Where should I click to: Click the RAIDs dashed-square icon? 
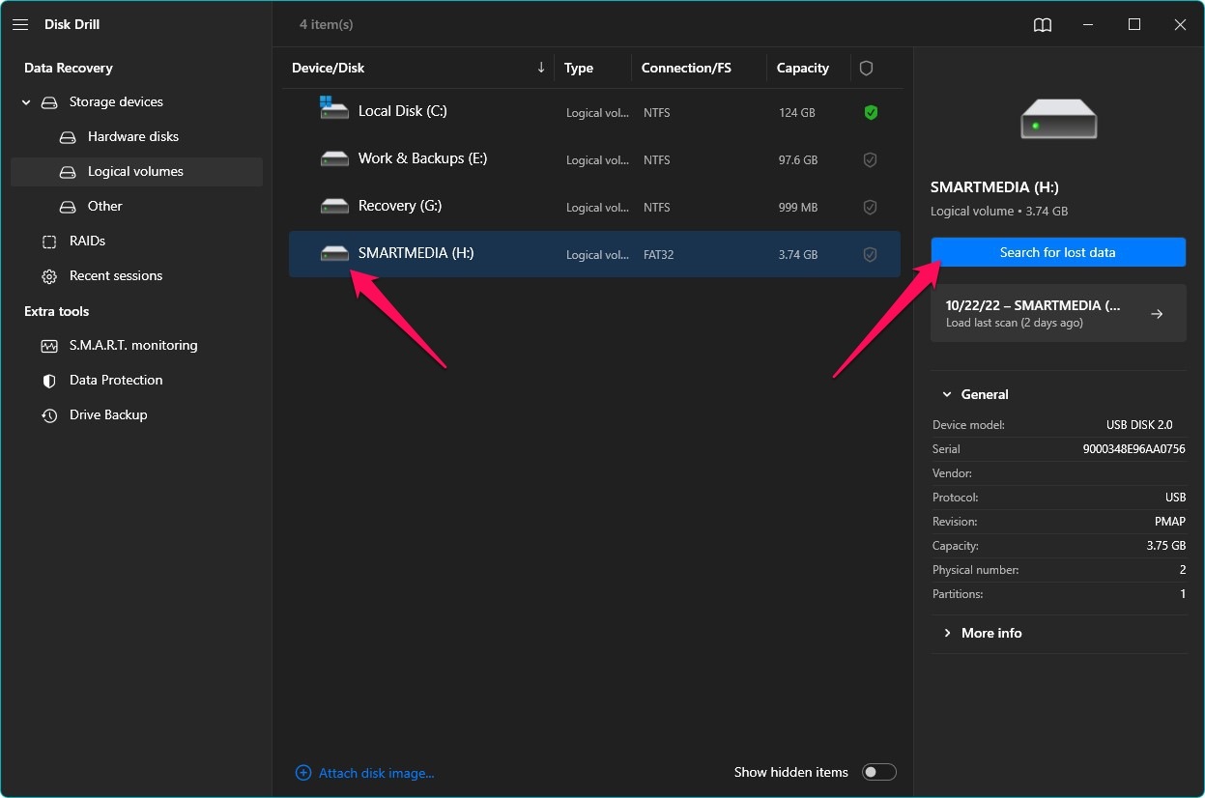click(49, 242)
